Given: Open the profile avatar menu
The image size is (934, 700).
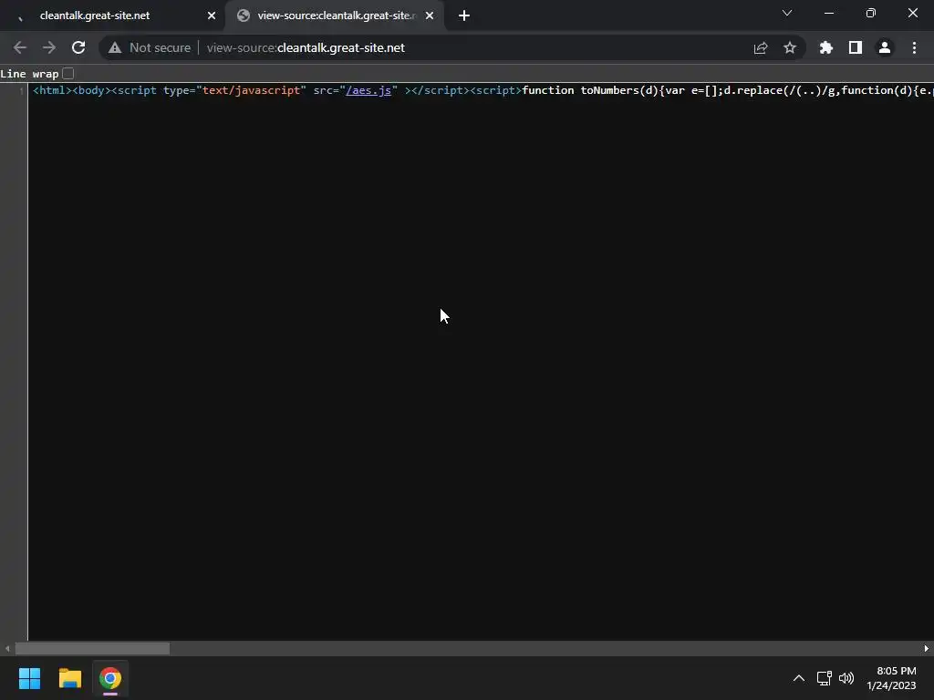Looking at the screenshot, I should click(885, 47).
